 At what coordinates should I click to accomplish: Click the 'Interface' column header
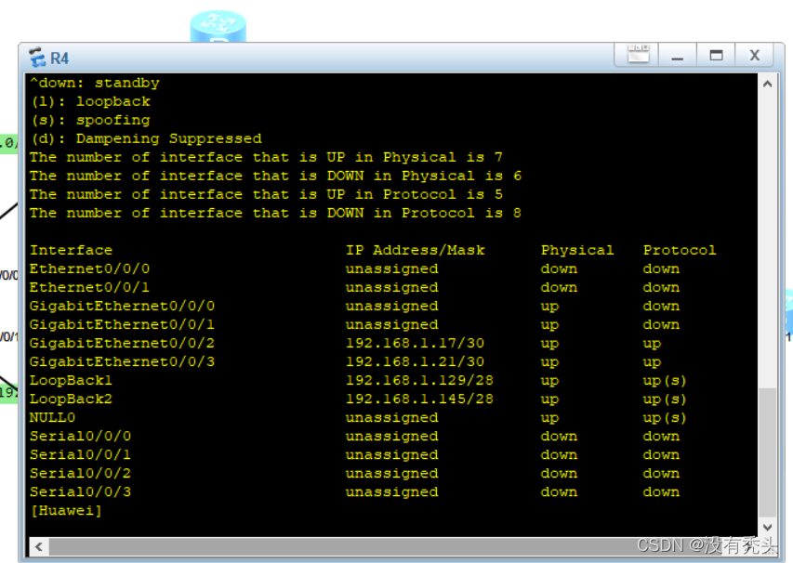tap(71, 250)
